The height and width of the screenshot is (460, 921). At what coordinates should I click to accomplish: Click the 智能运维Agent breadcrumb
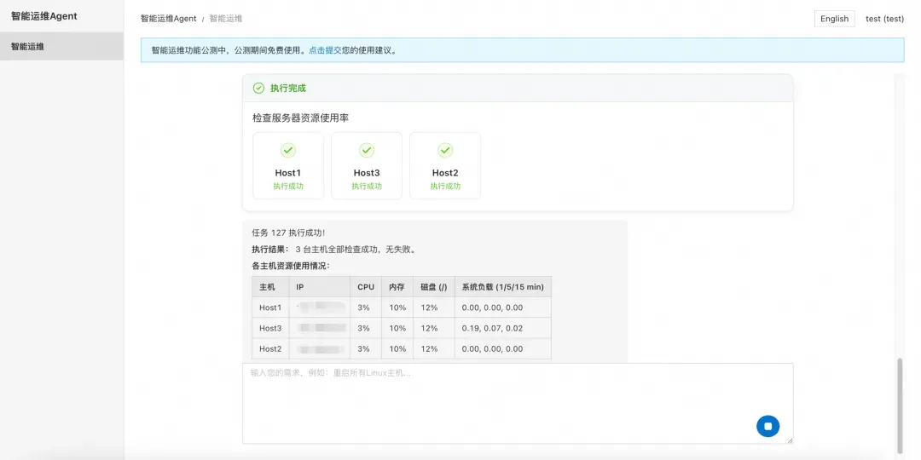coord(169,19)
